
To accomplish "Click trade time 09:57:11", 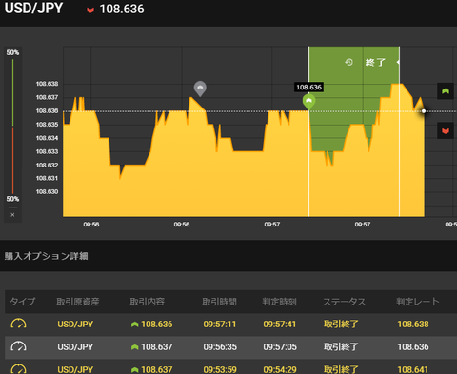I will (220, 325).
